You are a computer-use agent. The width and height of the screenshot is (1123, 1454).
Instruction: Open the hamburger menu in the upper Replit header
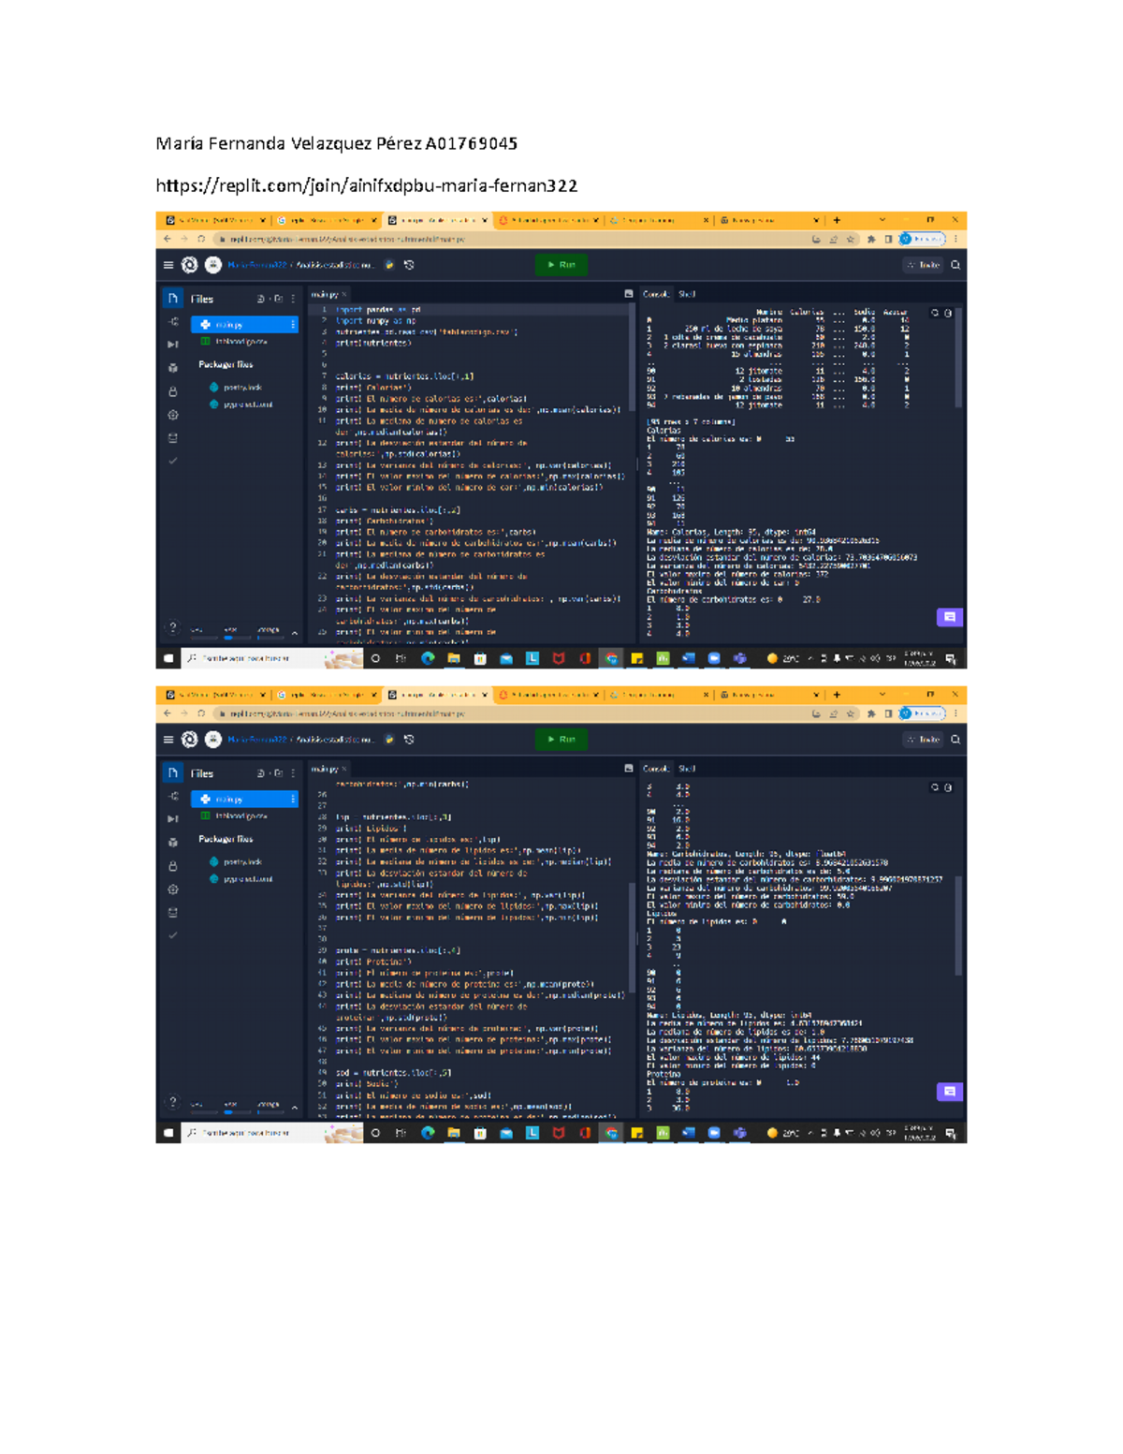coord(168,265)
